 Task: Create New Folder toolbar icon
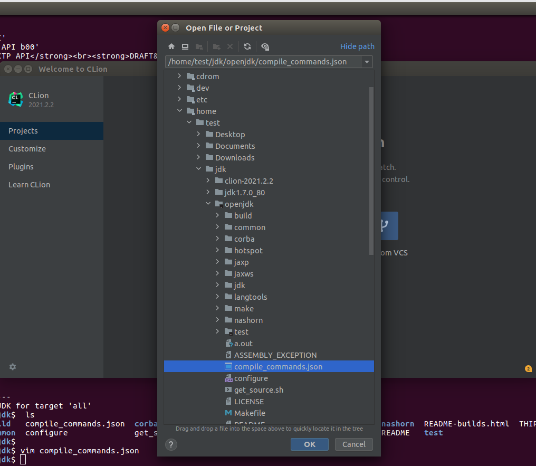tap(216, 46)
